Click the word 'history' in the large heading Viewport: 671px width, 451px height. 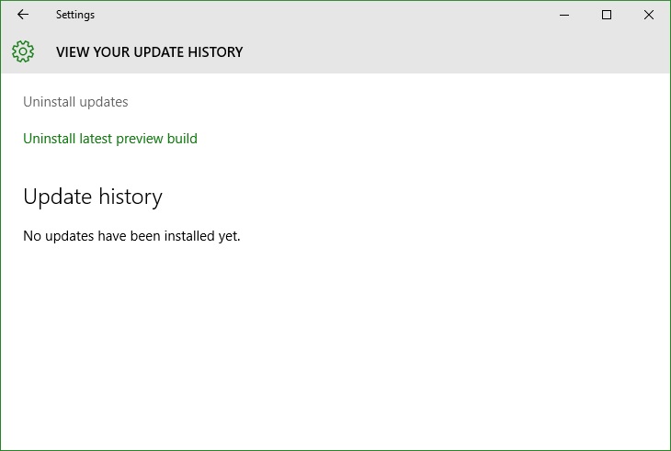tap(131, 197)
